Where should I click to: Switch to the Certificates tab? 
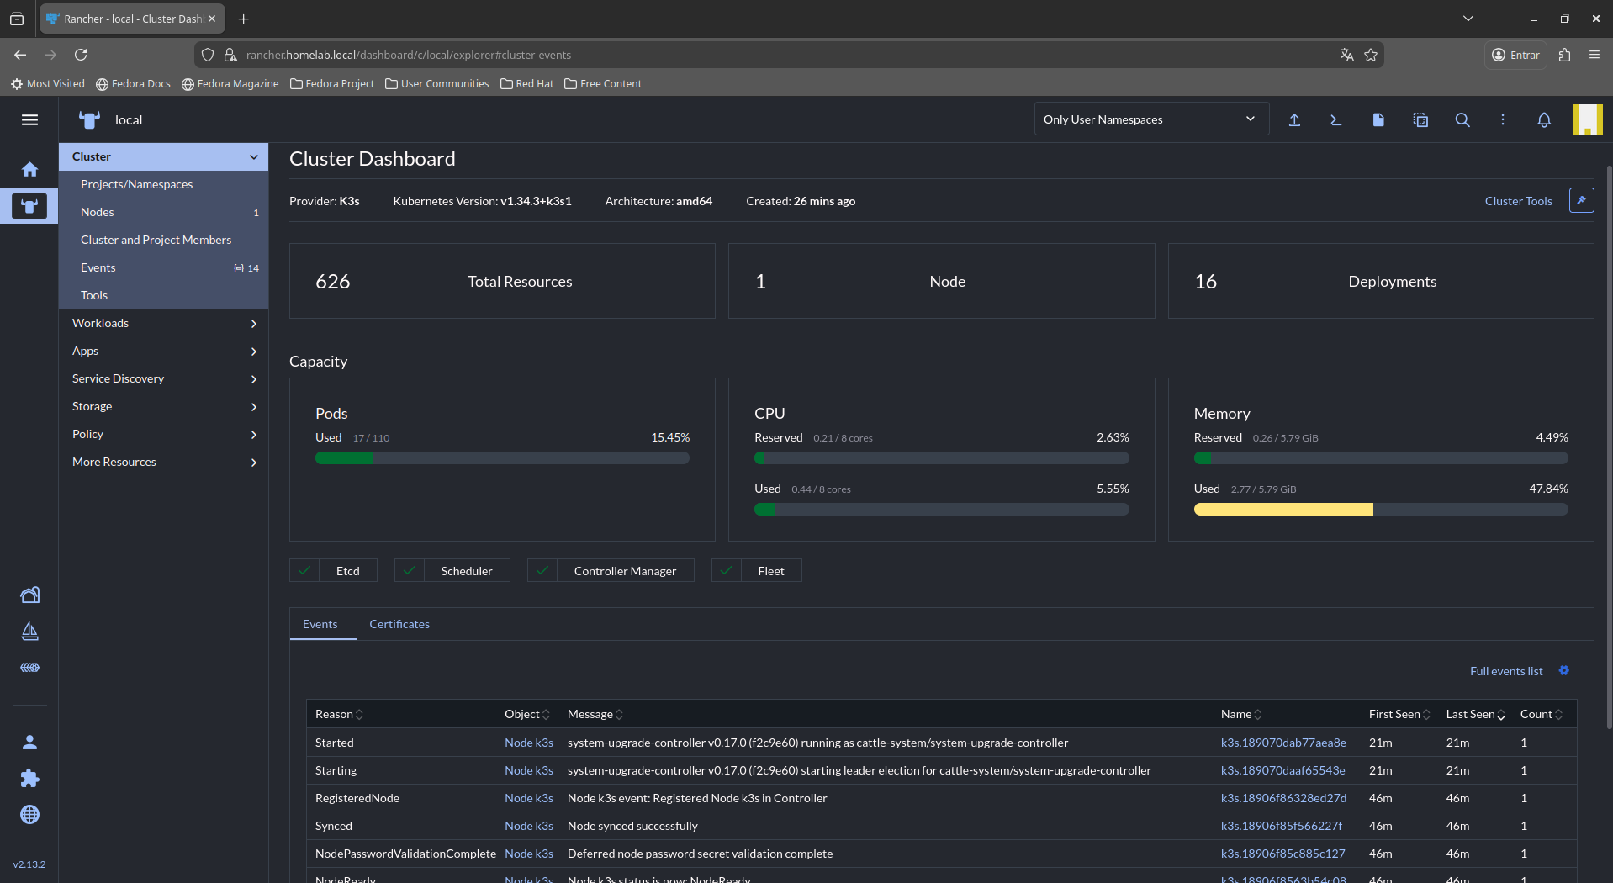click(399, 624)
